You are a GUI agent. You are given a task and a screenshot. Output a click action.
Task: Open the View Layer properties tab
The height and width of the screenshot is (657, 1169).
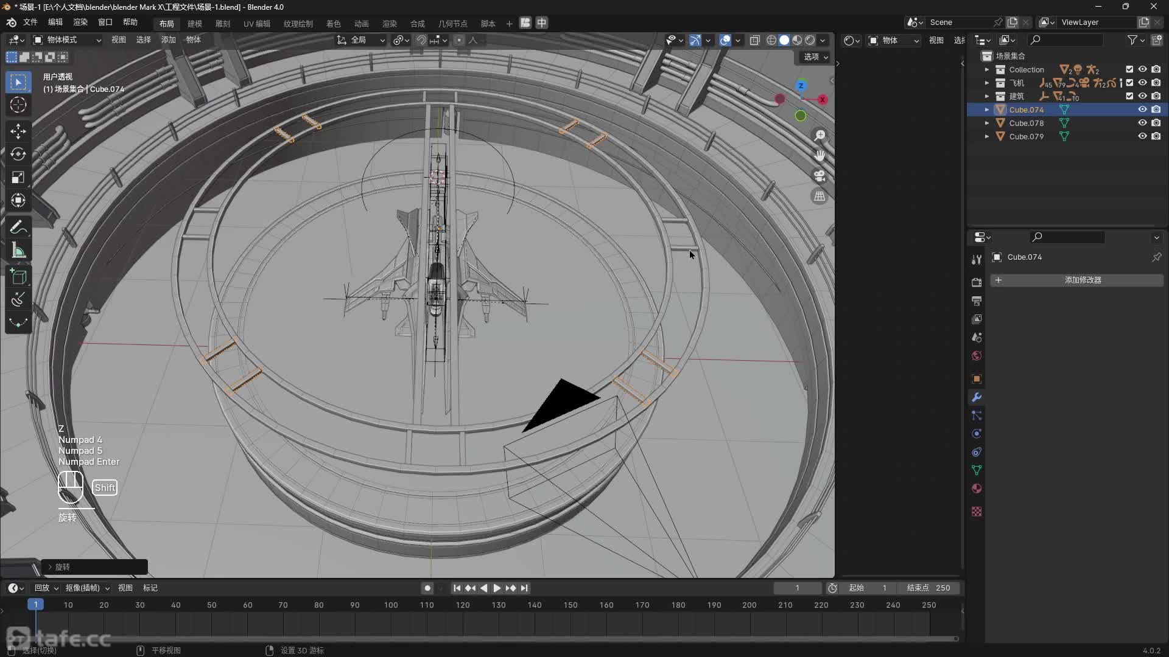[x=977, y=319]
